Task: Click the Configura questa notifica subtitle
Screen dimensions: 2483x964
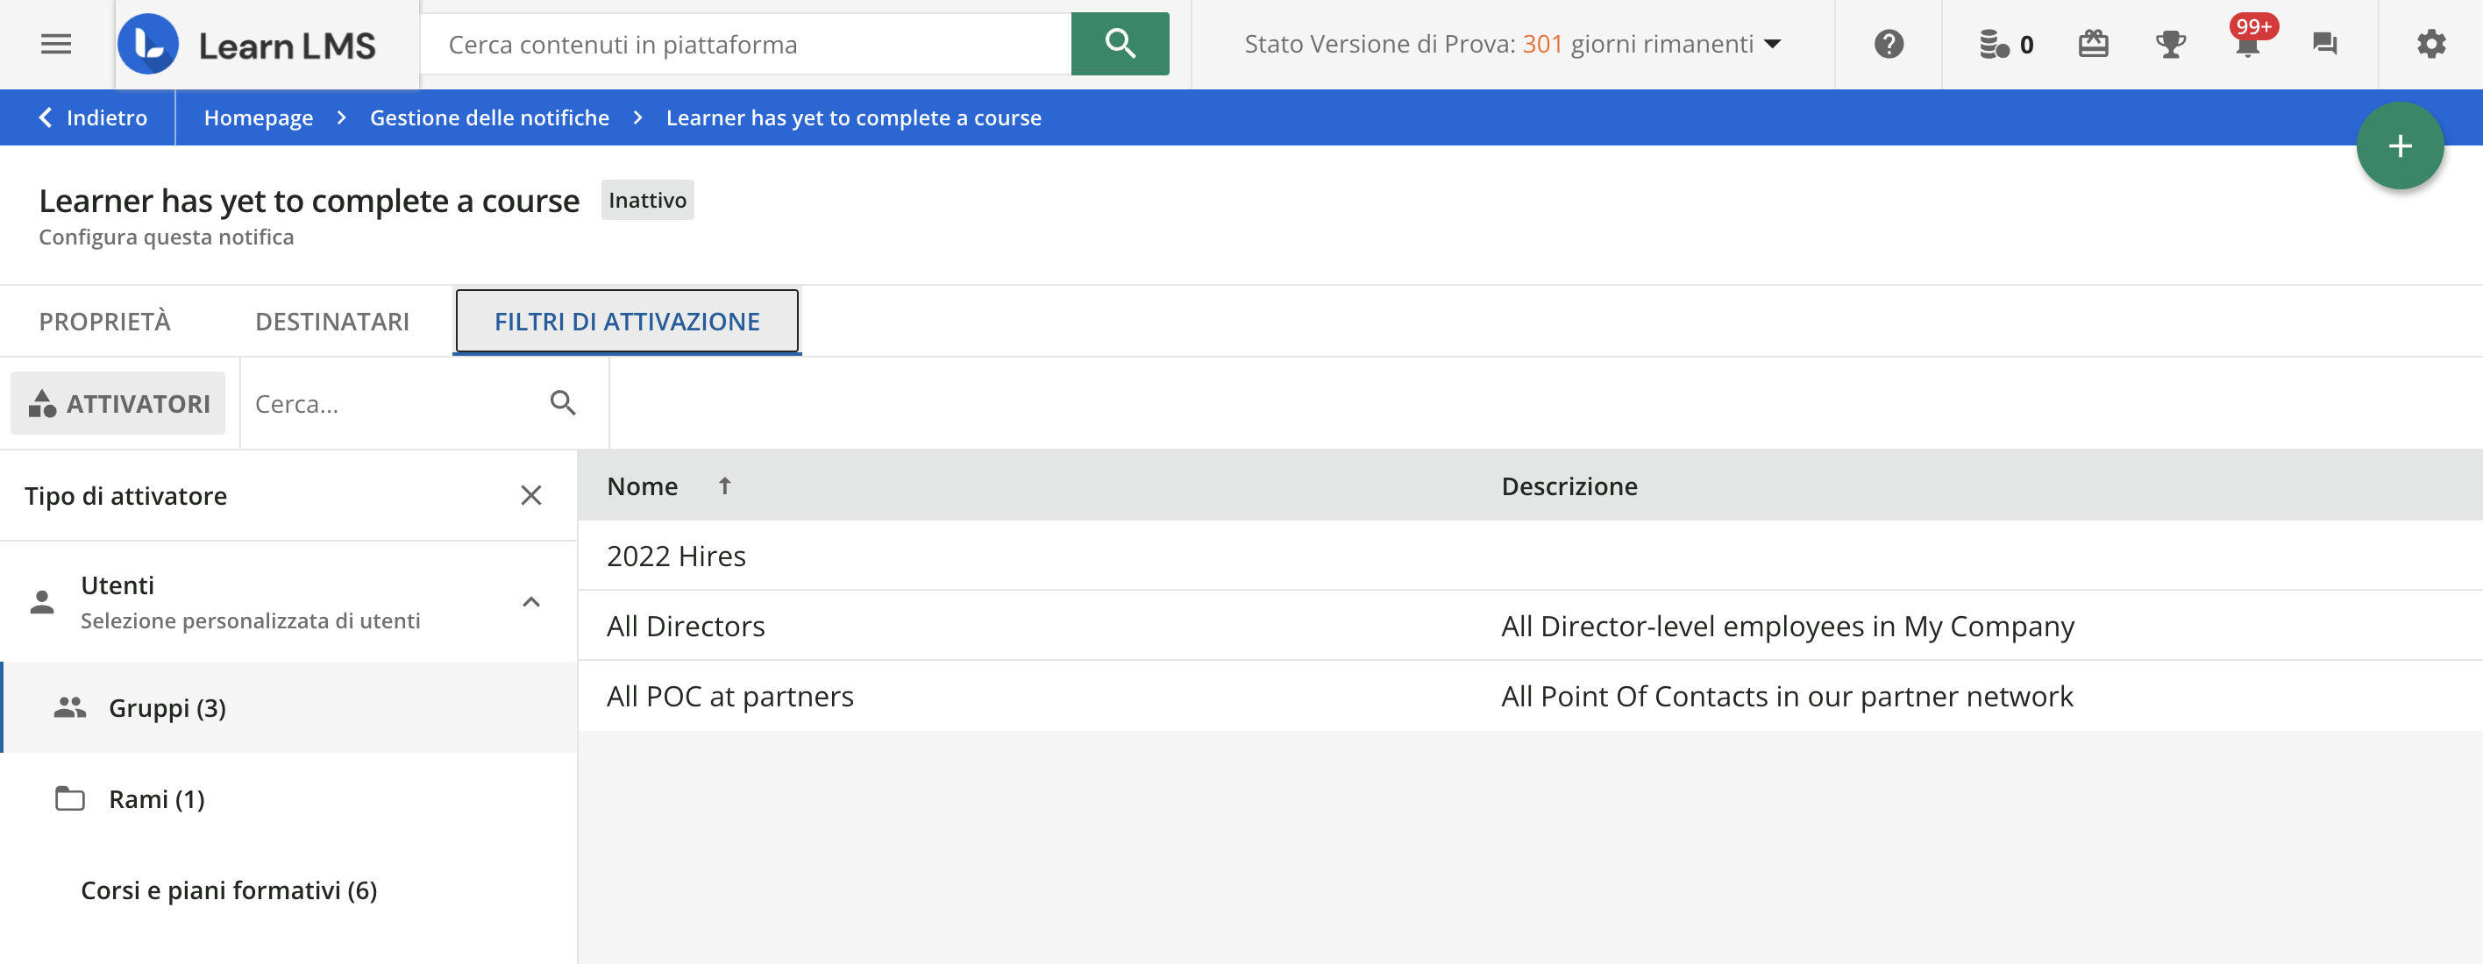Action: 167,237
